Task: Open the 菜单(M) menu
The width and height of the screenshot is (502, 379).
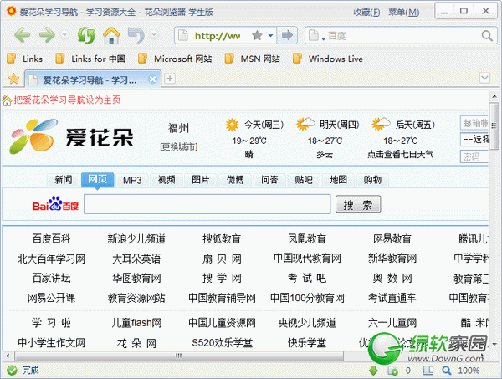Action: 404,13
